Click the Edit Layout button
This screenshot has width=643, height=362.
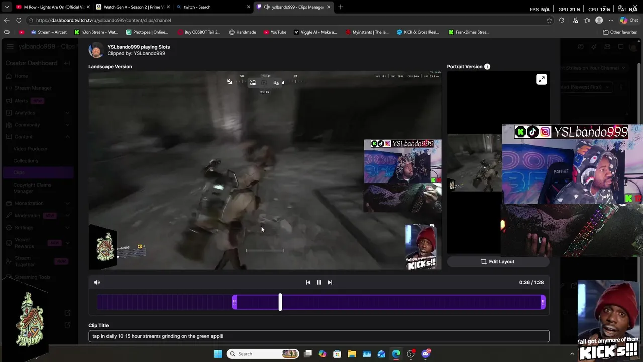(498, 261)
